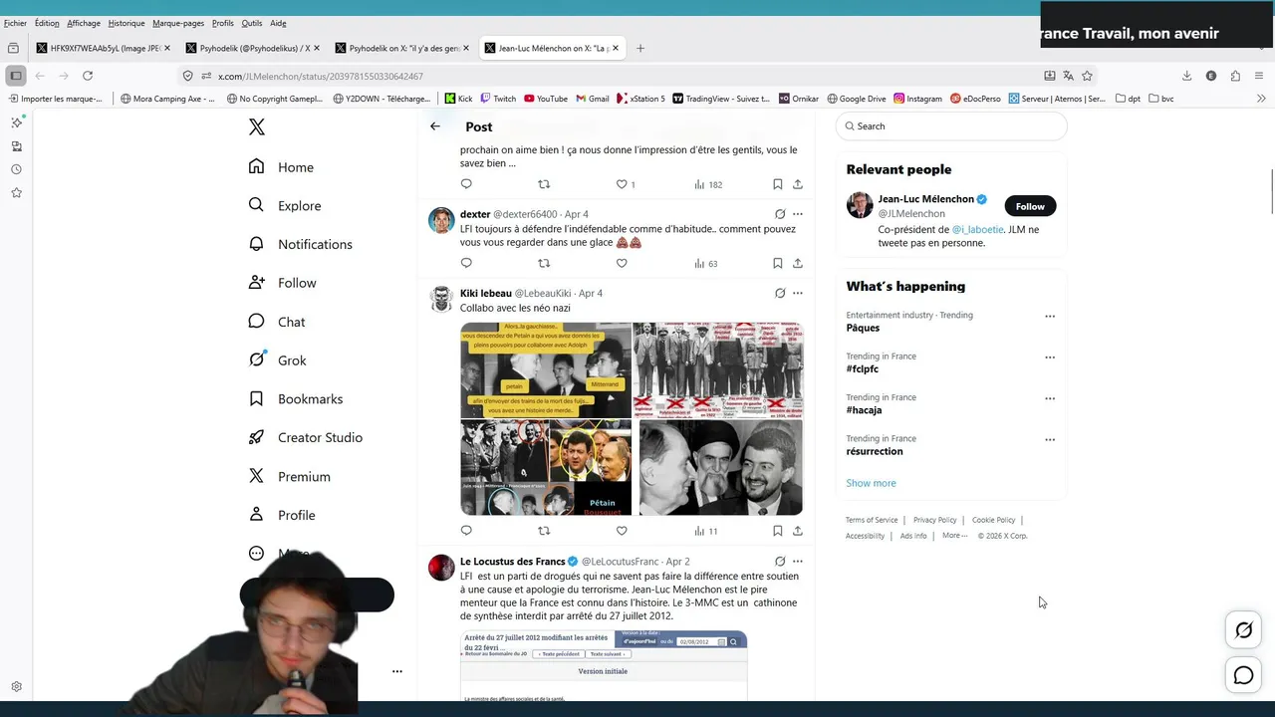The image size is (1275, 717).
Task: Open the Historique browser menu
Action: click(x=127, y=23)
